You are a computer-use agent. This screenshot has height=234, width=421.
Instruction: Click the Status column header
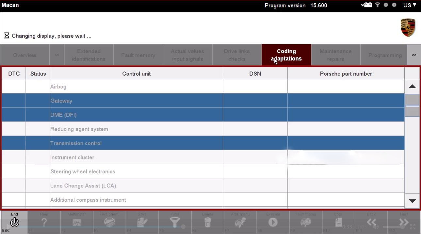click(38, 74)
